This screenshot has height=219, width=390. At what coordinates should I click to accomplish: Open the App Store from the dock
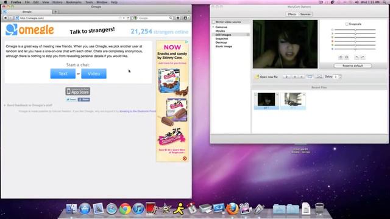(x=85, y=209)
